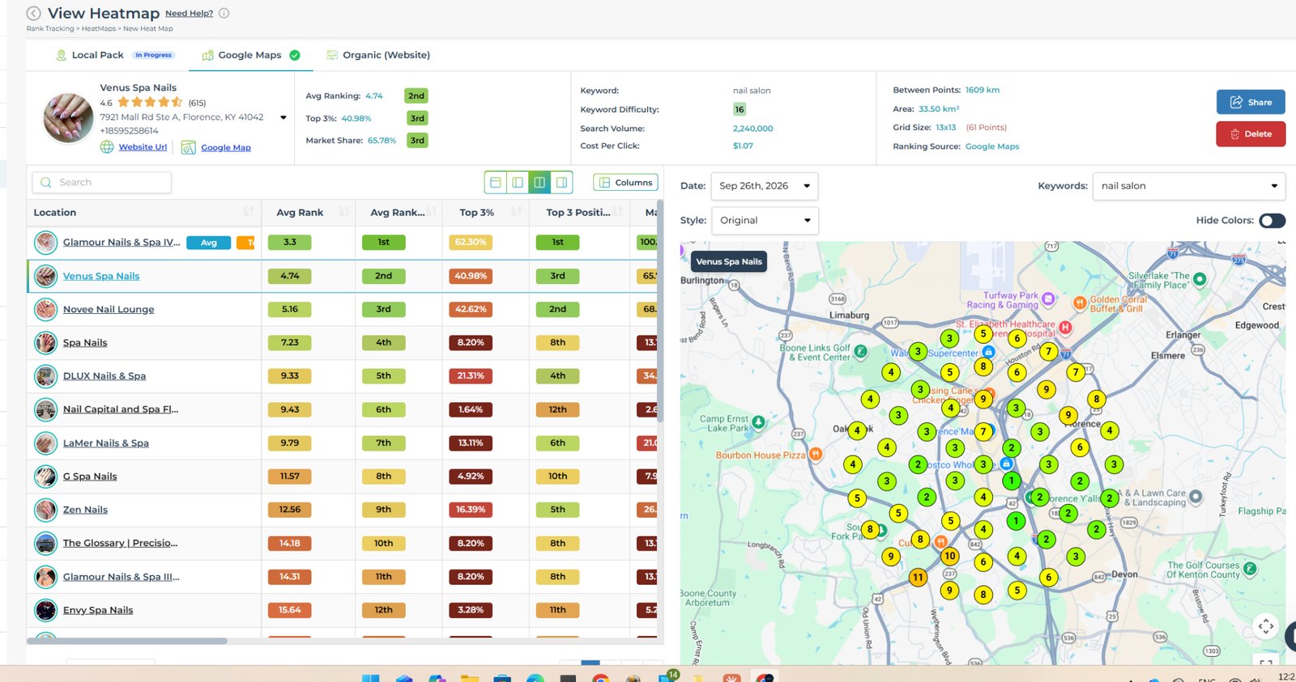Click the Rank Tracking breadcrumb

click(50, 28)
